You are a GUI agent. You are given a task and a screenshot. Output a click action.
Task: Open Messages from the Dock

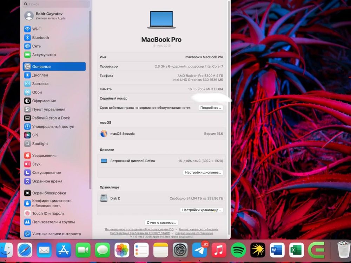[x=102, y=250]
